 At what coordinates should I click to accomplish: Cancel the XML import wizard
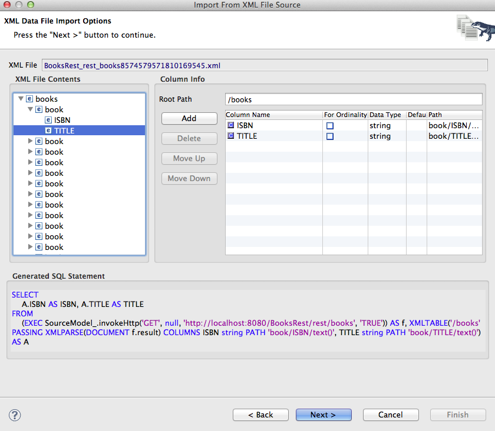pos(391,415)
